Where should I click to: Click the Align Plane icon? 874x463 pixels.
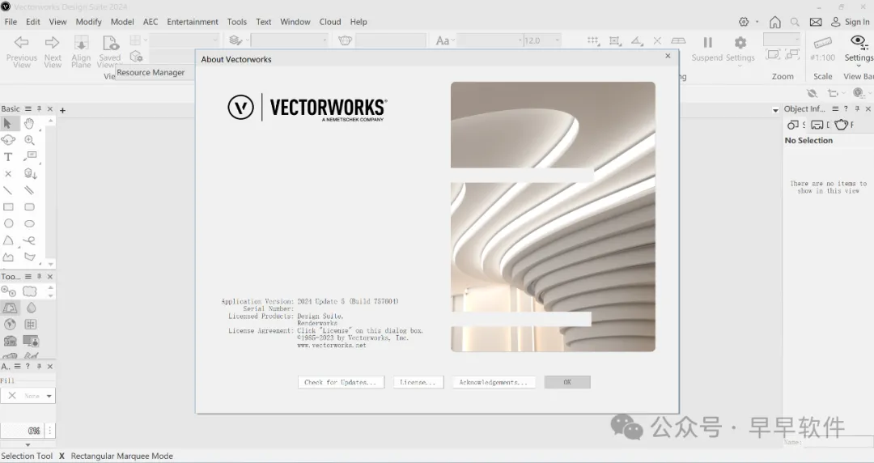pyautogui.click(x=82, y=42)
